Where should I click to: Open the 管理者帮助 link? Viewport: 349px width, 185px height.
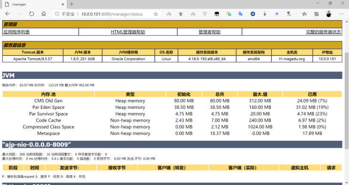click(209, 32)
